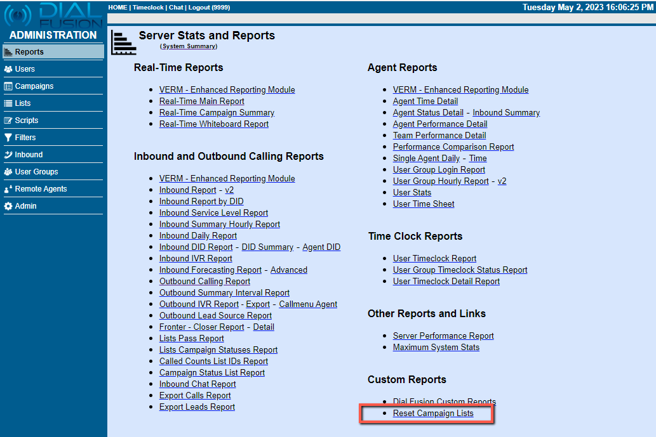Click Logout (9999) in top bar
656x437 pixels.
(x=209, y=8)
